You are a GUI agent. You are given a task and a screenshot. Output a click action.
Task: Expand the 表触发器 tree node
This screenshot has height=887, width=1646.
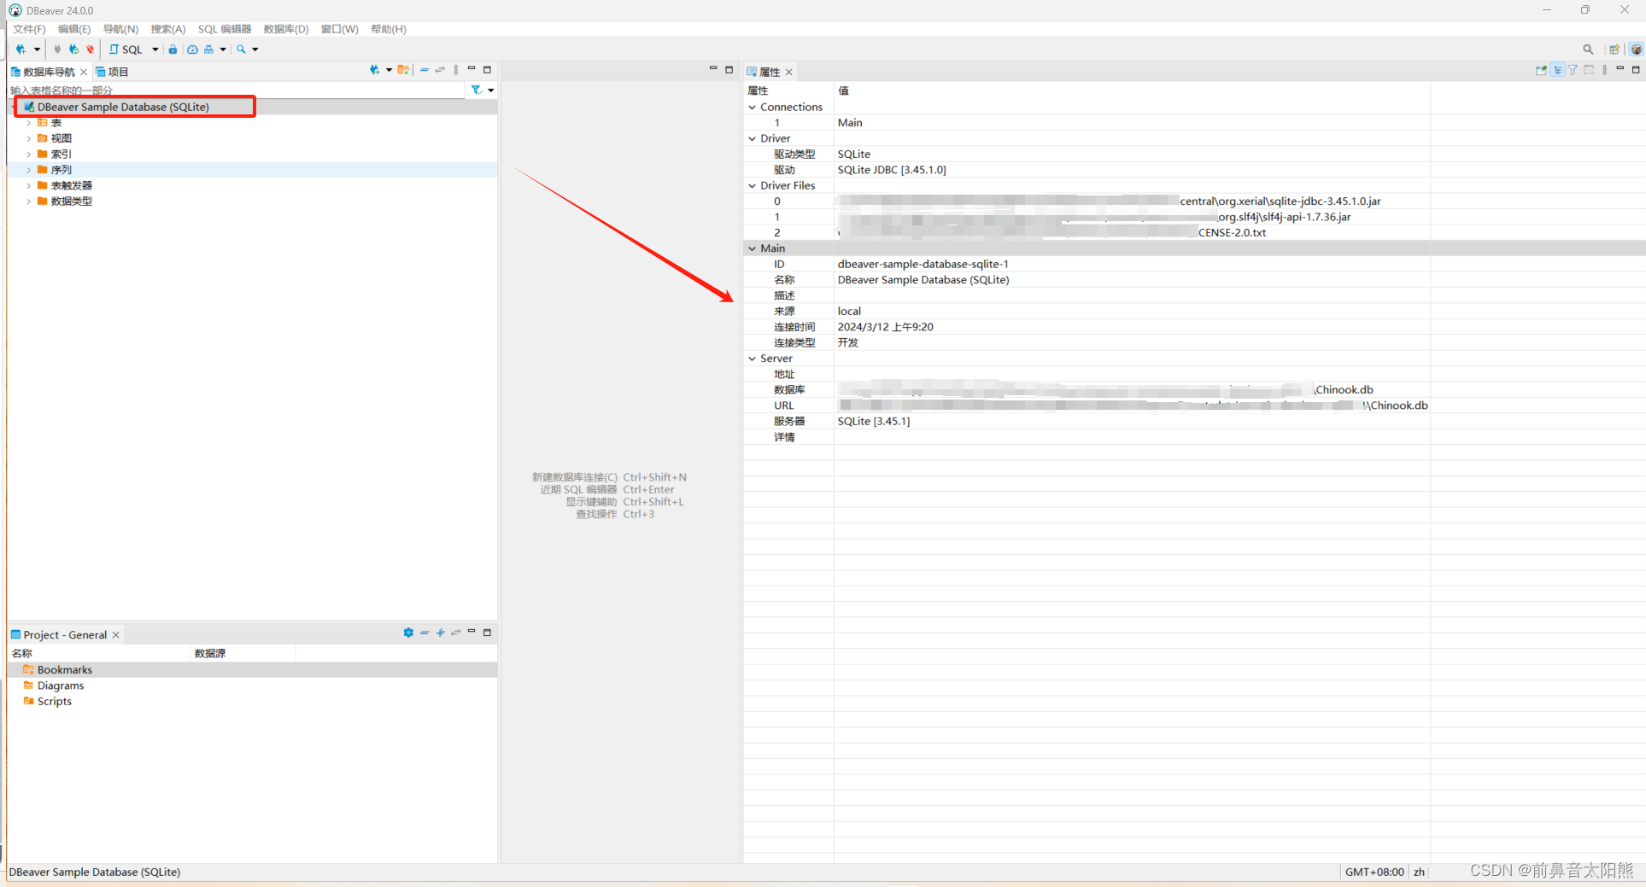coord(29,185)
